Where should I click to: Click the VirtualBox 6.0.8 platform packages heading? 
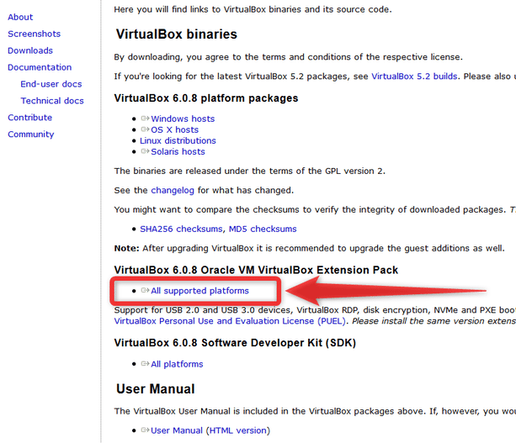click(x=206, y=98)
